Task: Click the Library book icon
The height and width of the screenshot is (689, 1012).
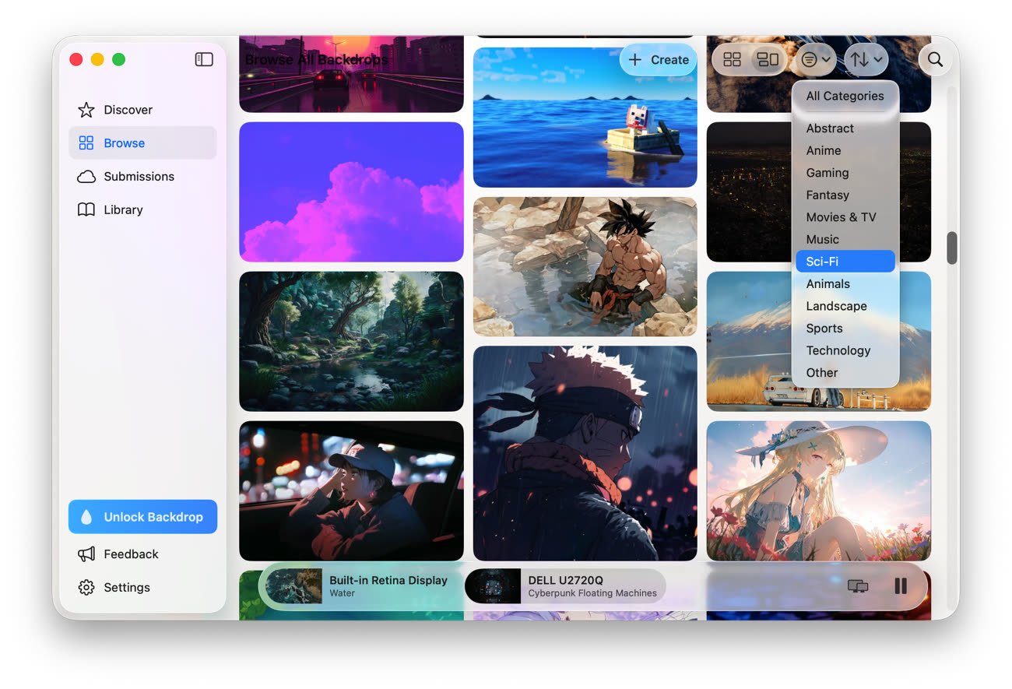Action: (86, 210)
